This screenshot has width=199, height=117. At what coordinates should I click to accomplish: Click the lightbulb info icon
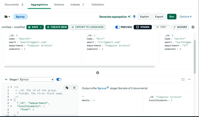pos(134,17)
